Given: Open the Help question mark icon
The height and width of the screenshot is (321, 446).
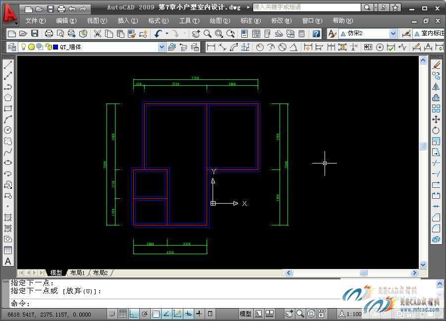Looking at the screenshot, I should point(316,34).
